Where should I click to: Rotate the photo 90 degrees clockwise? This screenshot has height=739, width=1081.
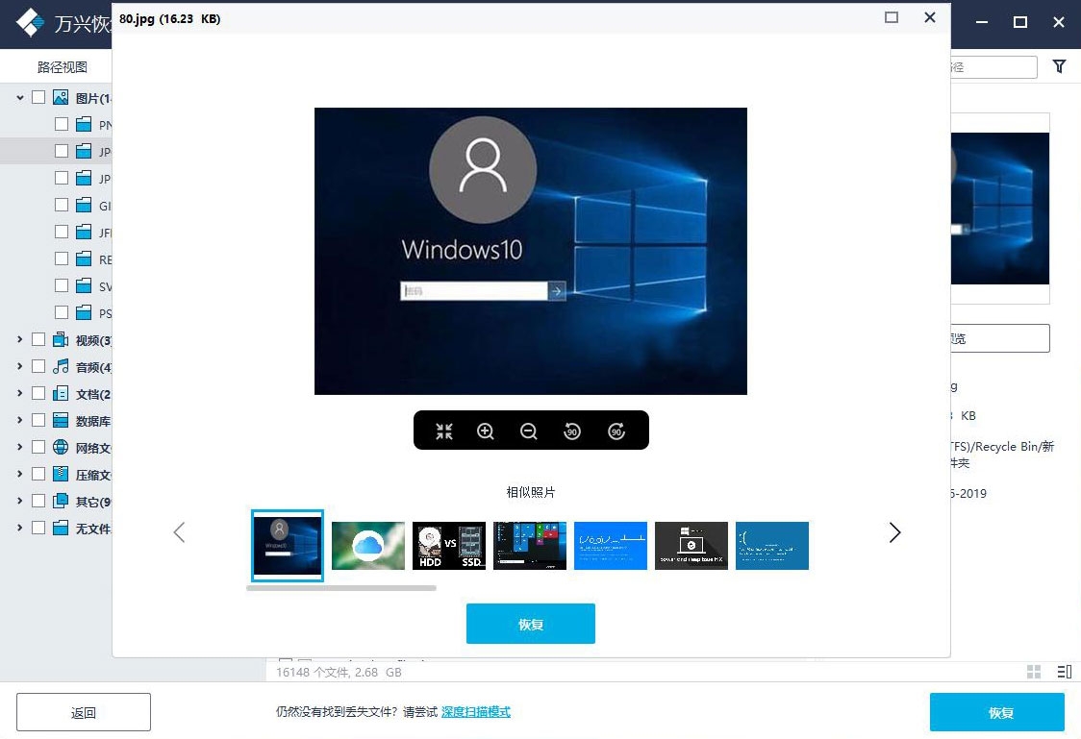pos(616,431)
